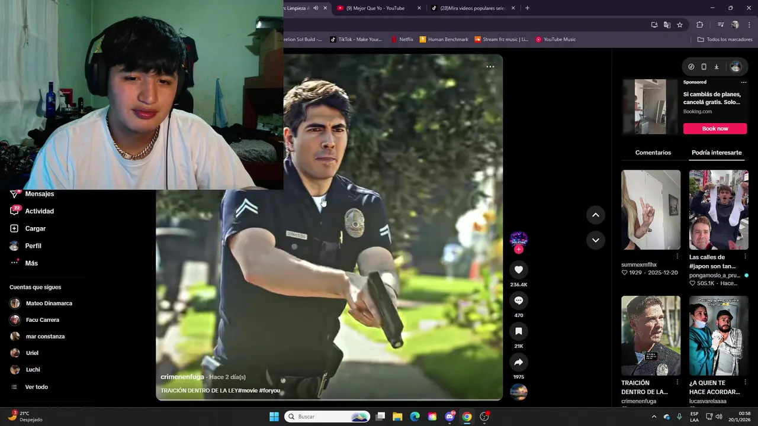Click the Book now ad button
This screenshot has width=758, height=426.
pos(715,128)
